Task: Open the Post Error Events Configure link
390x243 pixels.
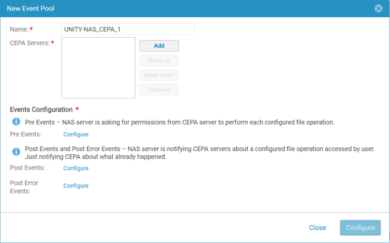Action: point(76,186)
